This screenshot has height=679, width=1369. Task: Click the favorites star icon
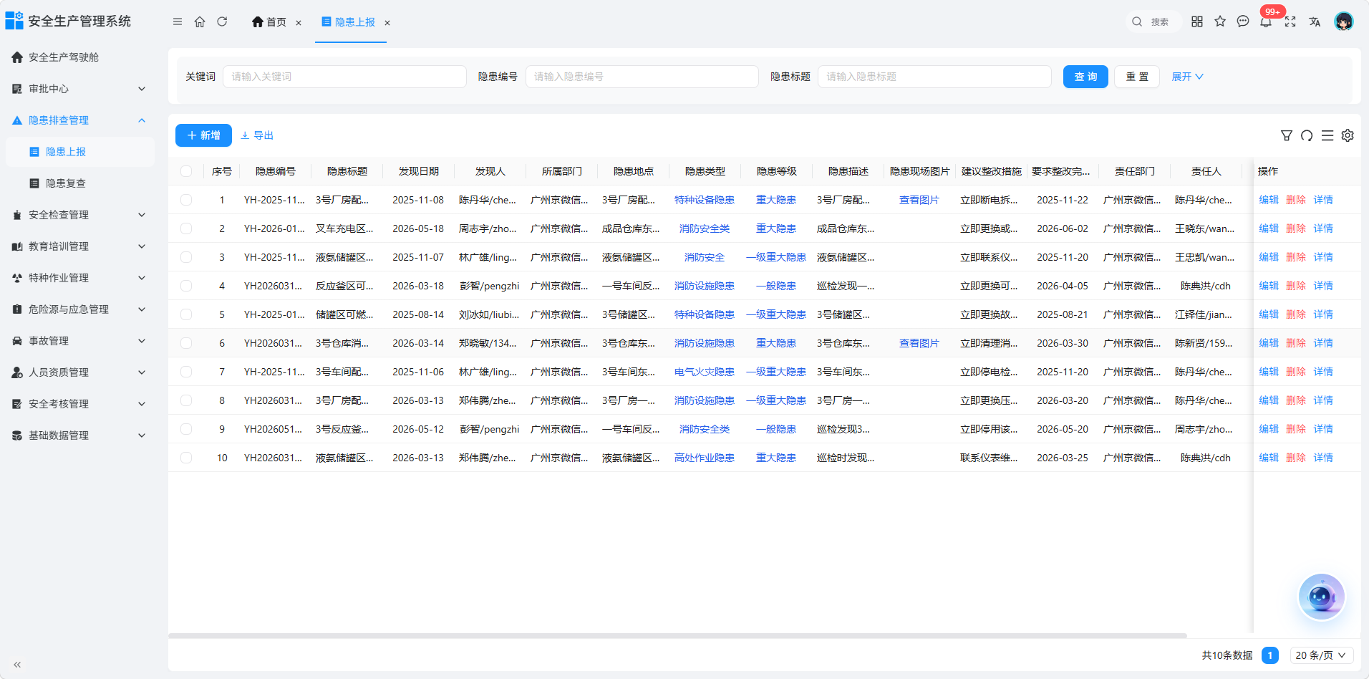click(1220, 21)
